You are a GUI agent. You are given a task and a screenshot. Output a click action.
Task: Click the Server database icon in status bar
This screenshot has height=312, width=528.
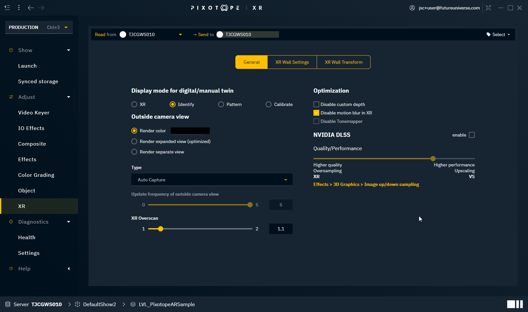[x=8, y=304]
